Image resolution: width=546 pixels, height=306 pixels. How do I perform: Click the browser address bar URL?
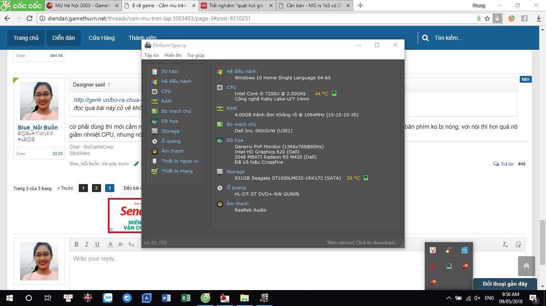tap(149, 18)
